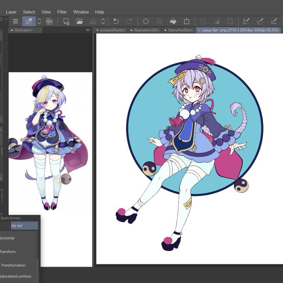Viewport: 283px width, 283px height.
Task: Open the View menu
Action: [46, 12]
